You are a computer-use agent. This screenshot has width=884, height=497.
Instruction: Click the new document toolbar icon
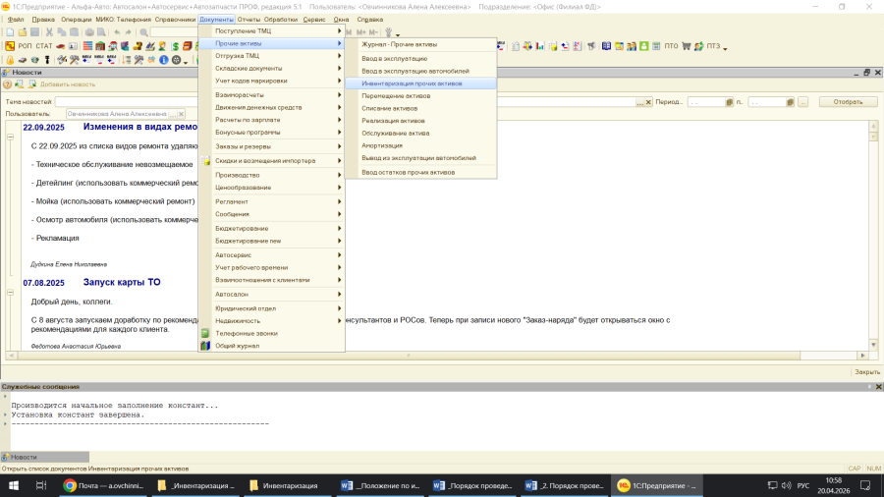10,32
